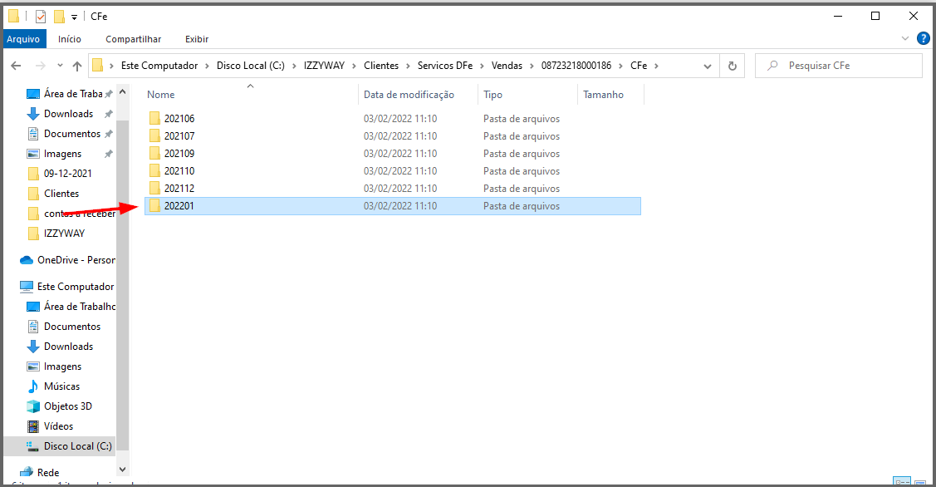This screenshot has width=936, height=487.
Task: Expand the ribbon with the chevron
Action: point(905,38)
